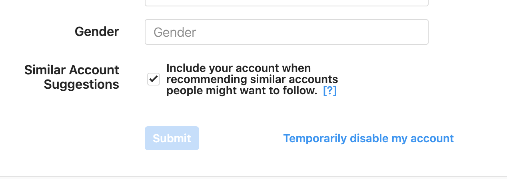Focus the partially visible field above Gender
The height and width of the screenshot is (179, 507).
pos(286,3)
